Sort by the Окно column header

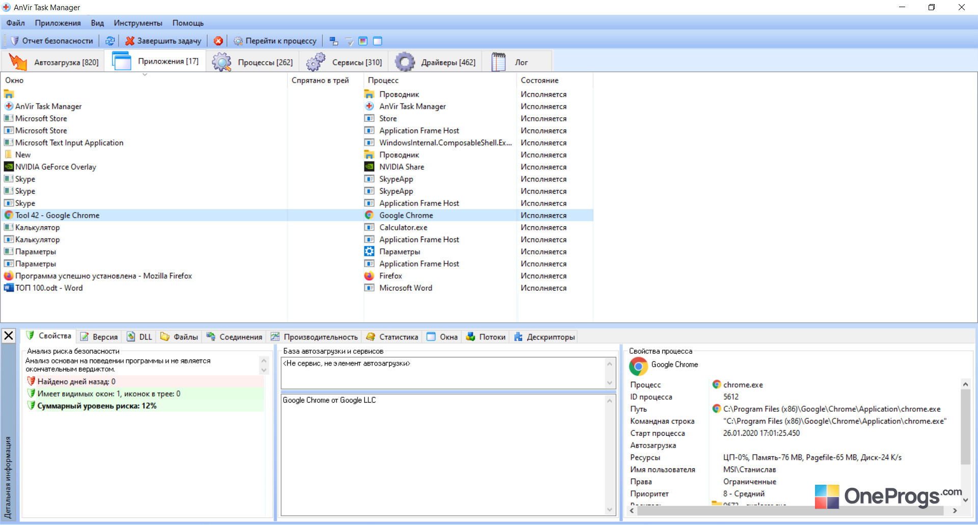(144, 80)
